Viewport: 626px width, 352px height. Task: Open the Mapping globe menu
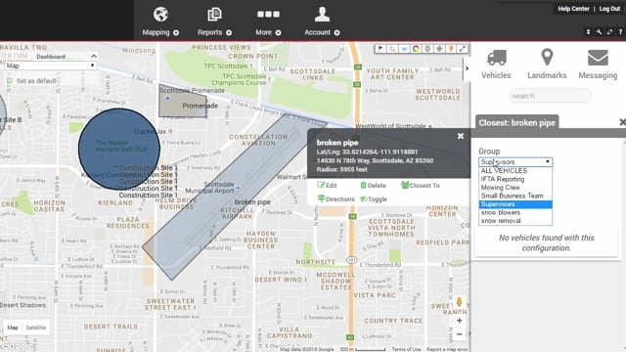(160, 22)
